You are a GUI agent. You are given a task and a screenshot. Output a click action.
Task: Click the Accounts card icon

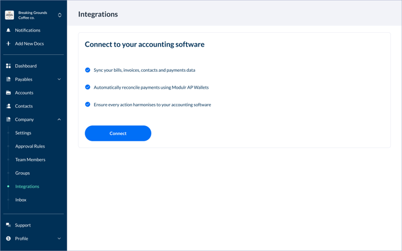coord(8,93)
